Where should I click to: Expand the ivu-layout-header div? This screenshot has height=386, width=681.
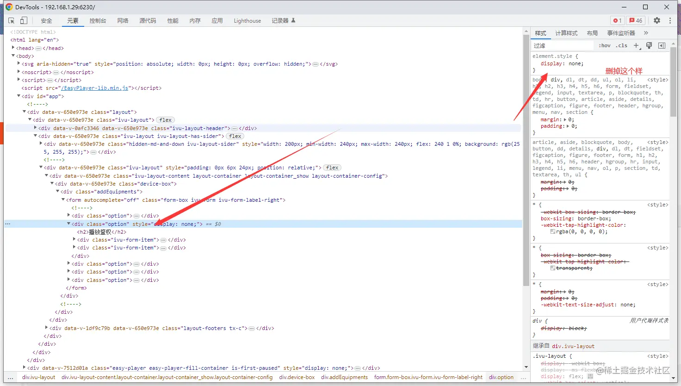pos(36,128)
